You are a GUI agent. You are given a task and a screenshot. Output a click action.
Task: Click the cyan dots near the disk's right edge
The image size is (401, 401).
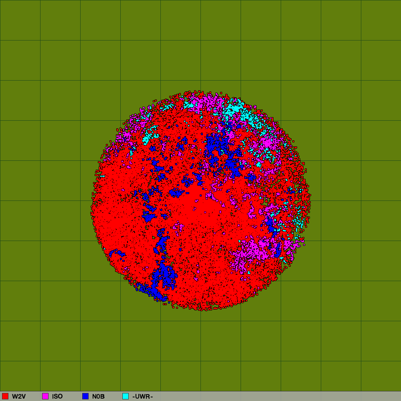pos(298,219)
